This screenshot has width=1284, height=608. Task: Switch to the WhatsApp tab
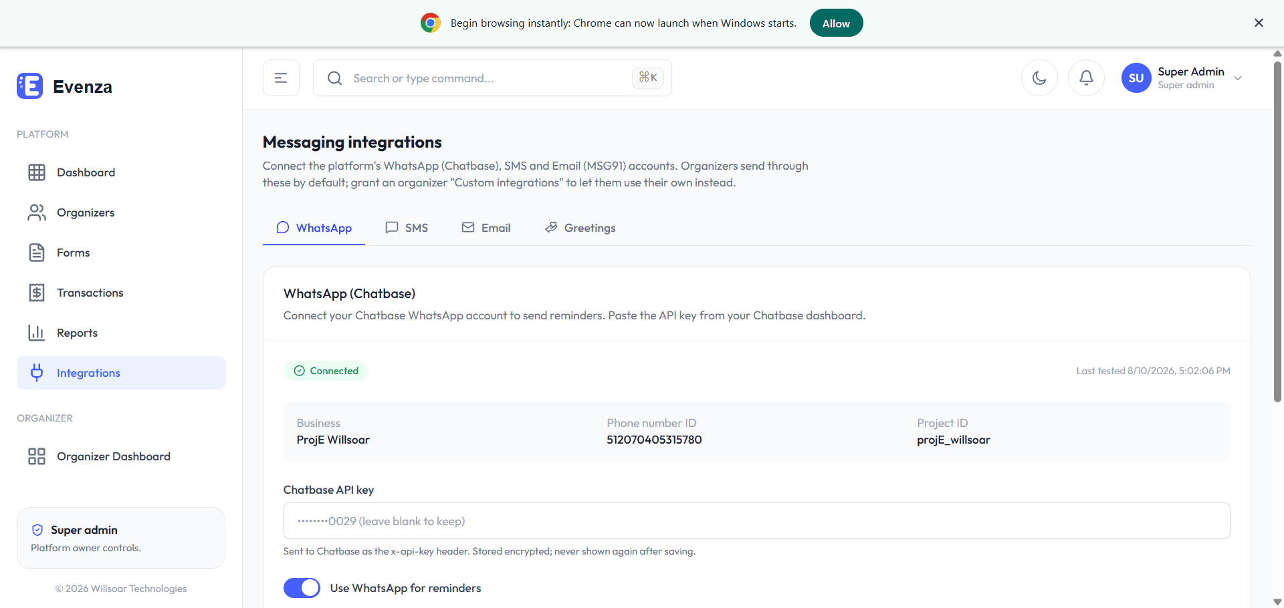point(314,228)
